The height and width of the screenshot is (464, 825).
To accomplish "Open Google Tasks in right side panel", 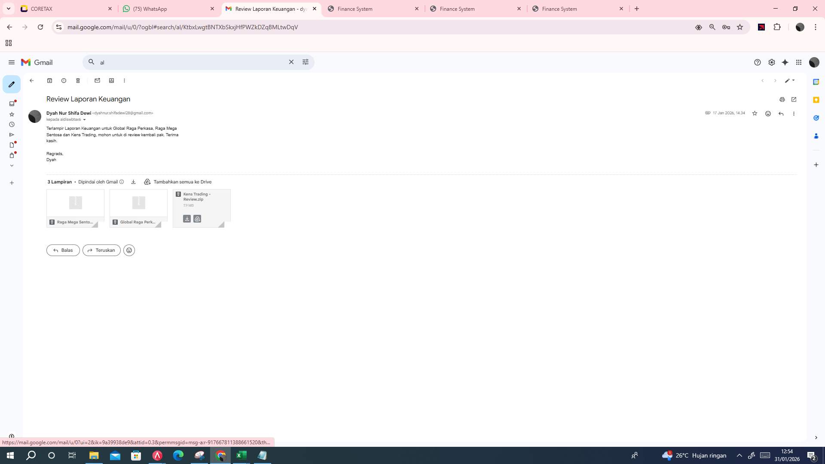I will 816,118.
